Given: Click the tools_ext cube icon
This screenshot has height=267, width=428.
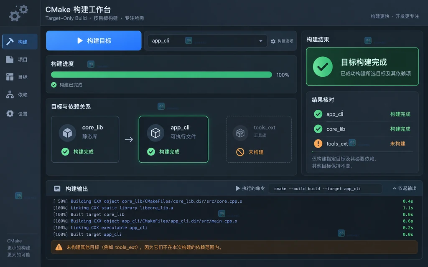Looking at the screenshot, I should 240,133.
